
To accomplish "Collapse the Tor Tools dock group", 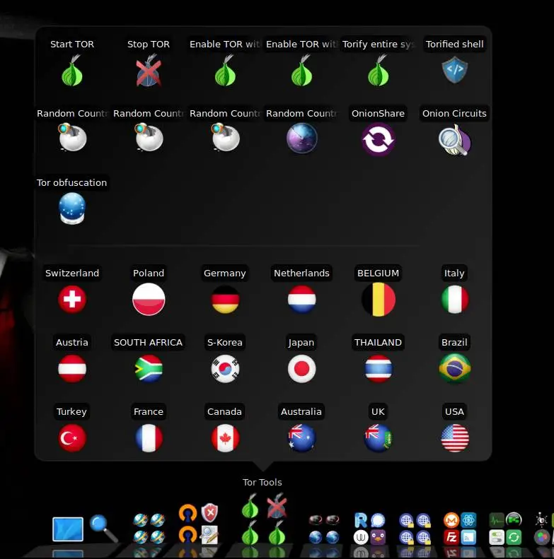I will pos(263,519).
